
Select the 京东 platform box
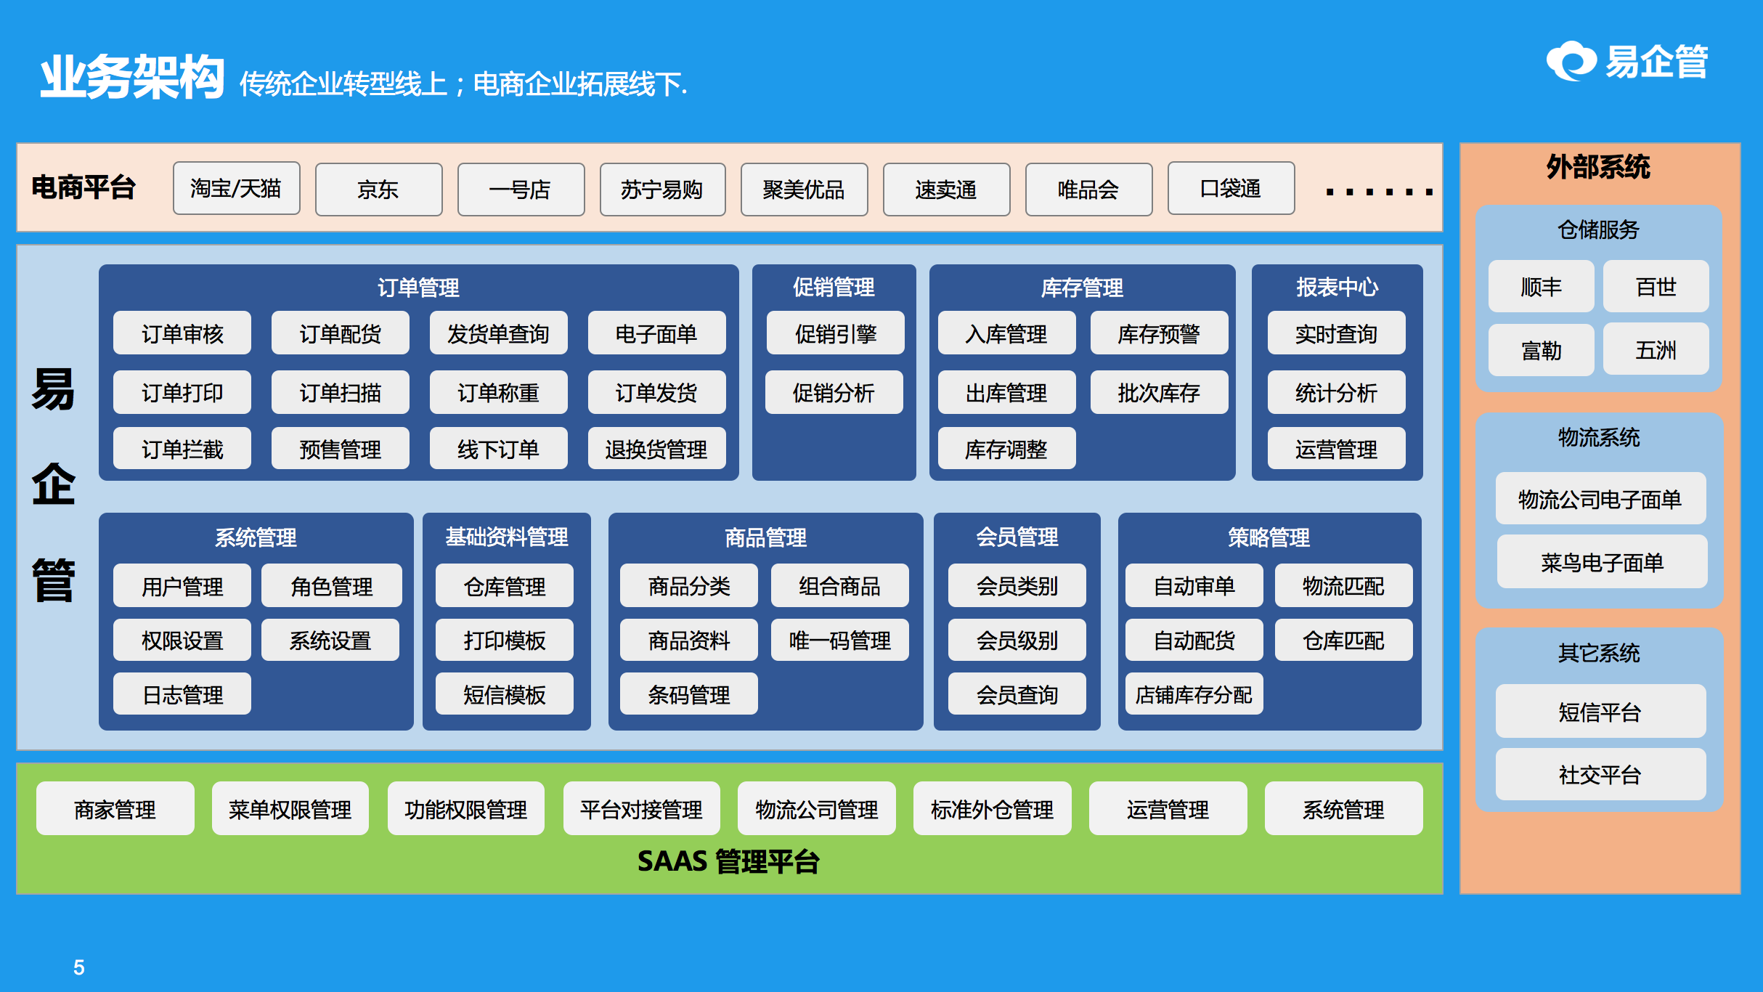(x=378, y=189)
